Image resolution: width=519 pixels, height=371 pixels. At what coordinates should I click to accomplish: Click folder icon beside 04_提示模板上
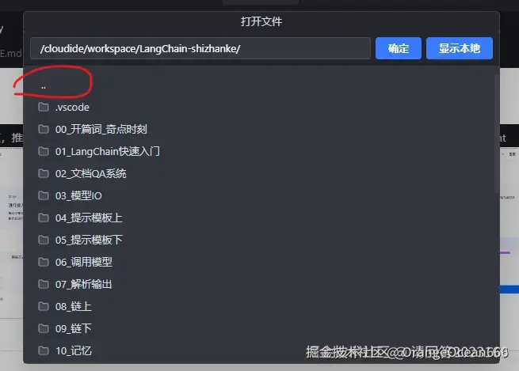tap(44, 218)
